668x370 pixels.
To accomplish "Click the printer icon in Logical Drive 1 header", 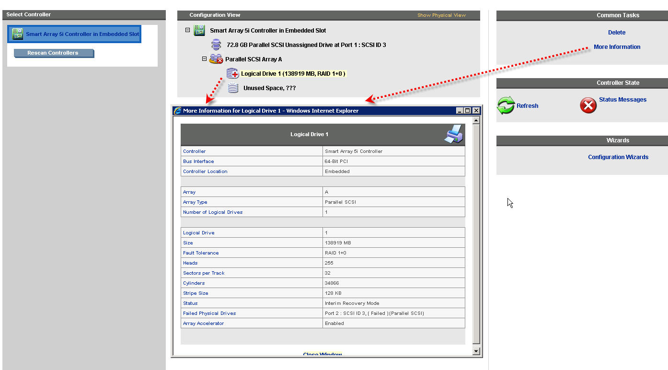I will 453,134.
